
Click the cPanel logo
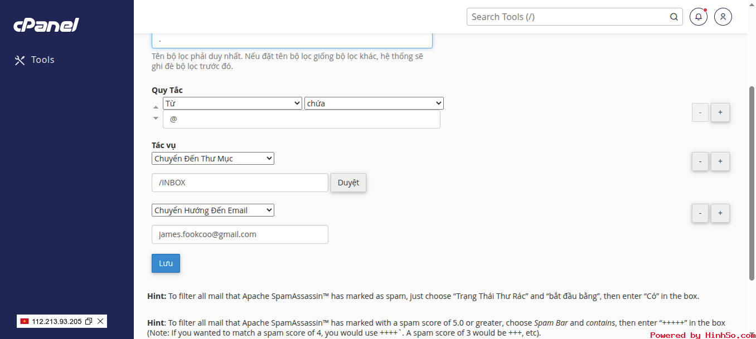[46, 25]
